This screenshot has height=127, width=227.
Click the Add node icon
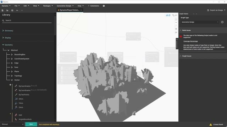pyautogui.click(x=16, y=115)
